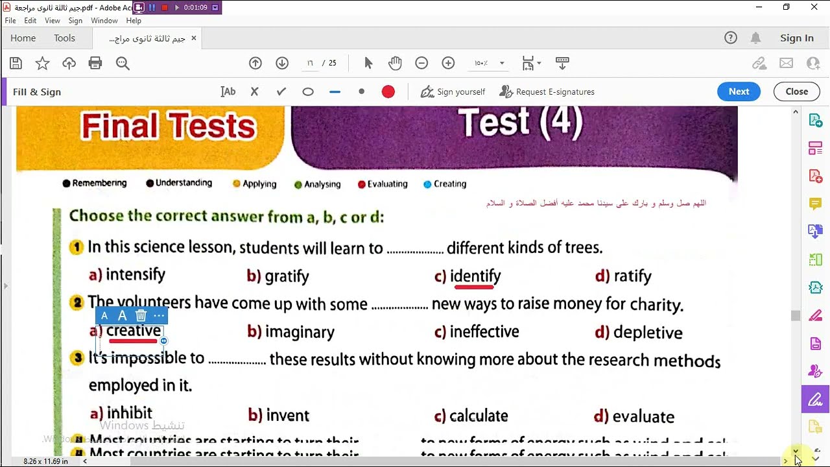Make annotation smaller with small A
This screenshot has width=830, height=467.
104,316
